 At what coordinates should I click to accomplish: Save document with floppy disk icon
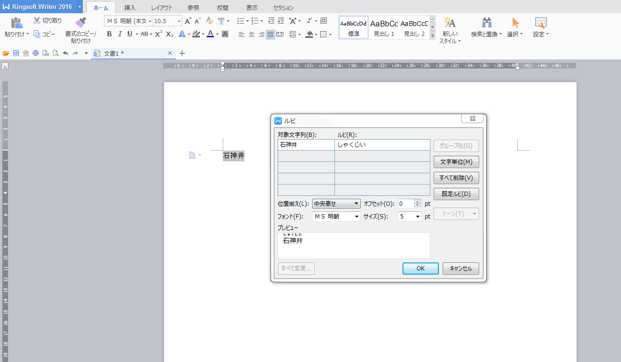[16, 53]
